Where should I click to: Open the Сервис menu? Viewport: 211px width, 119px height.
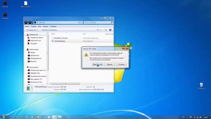pos(45,26)
